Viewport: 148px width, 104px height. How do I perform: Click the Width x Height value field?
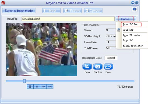(111, 36)
